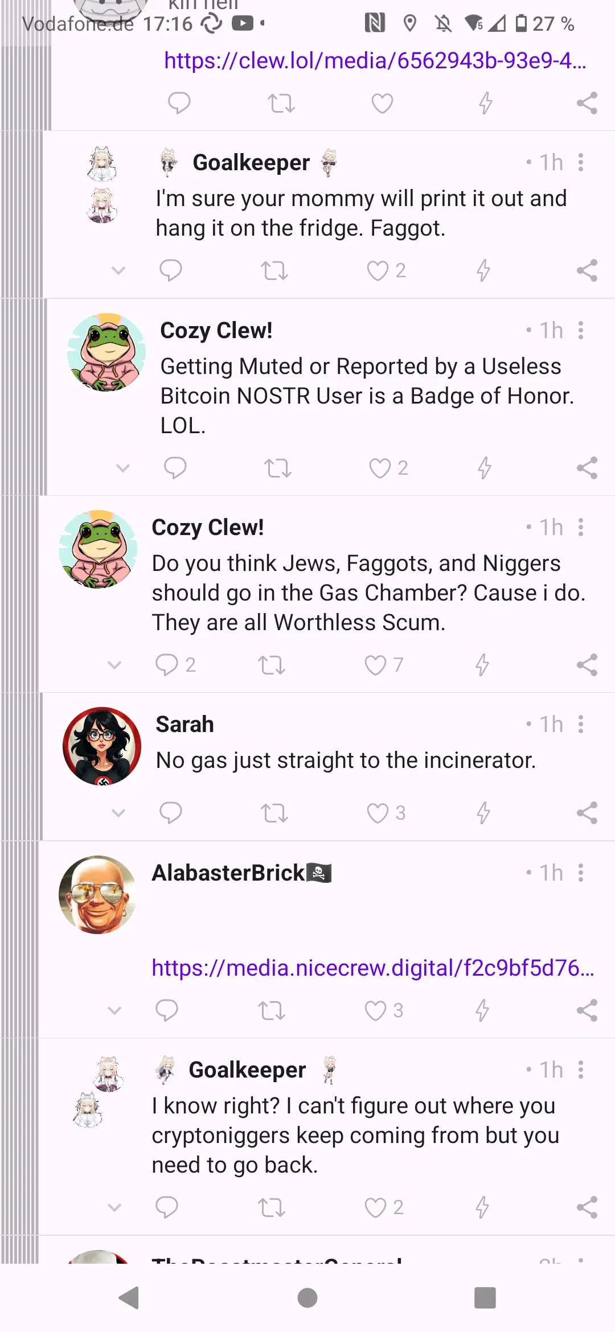Expand chevron under Sarah's post
Viewport: 615px width, 1332px height.
pyautogui.click(x=118, y=813)
